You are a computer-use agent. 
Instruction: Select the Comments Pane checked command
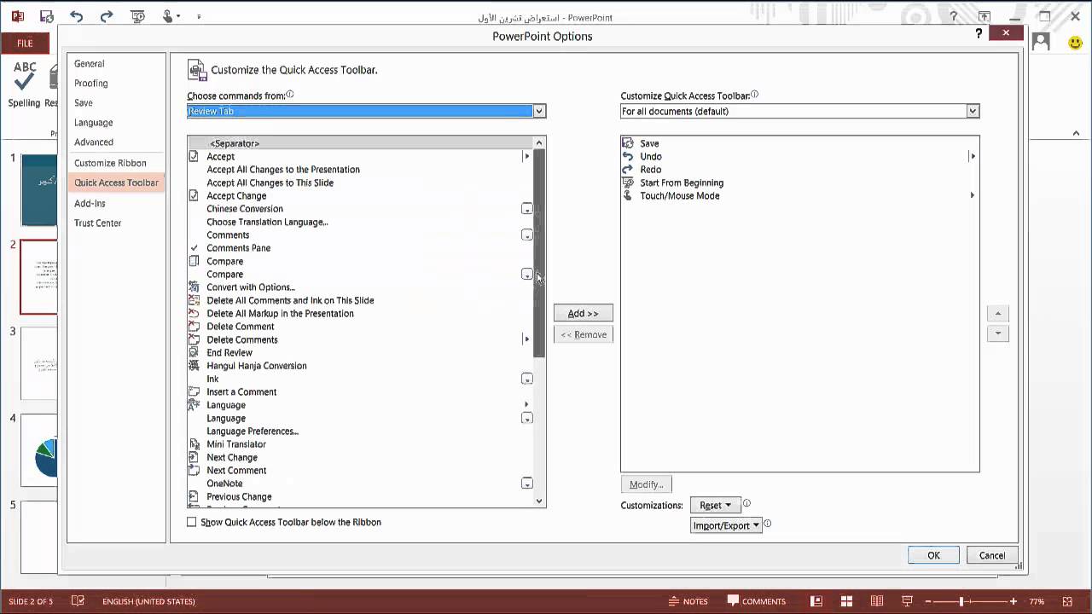click(358, 248)
